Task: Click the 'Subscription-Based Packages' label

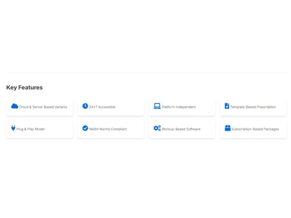Action: [x=255, y=129]
